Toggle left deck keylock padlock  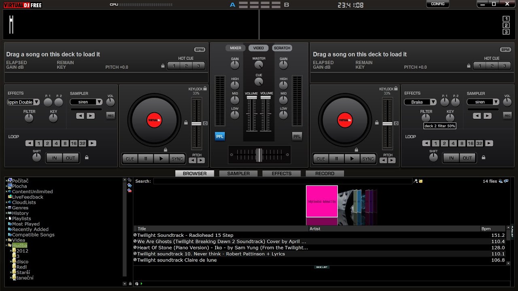[205, 89]
